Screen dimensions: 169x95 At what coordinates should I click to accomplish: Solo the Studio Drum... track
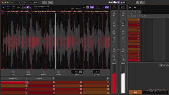131,12
